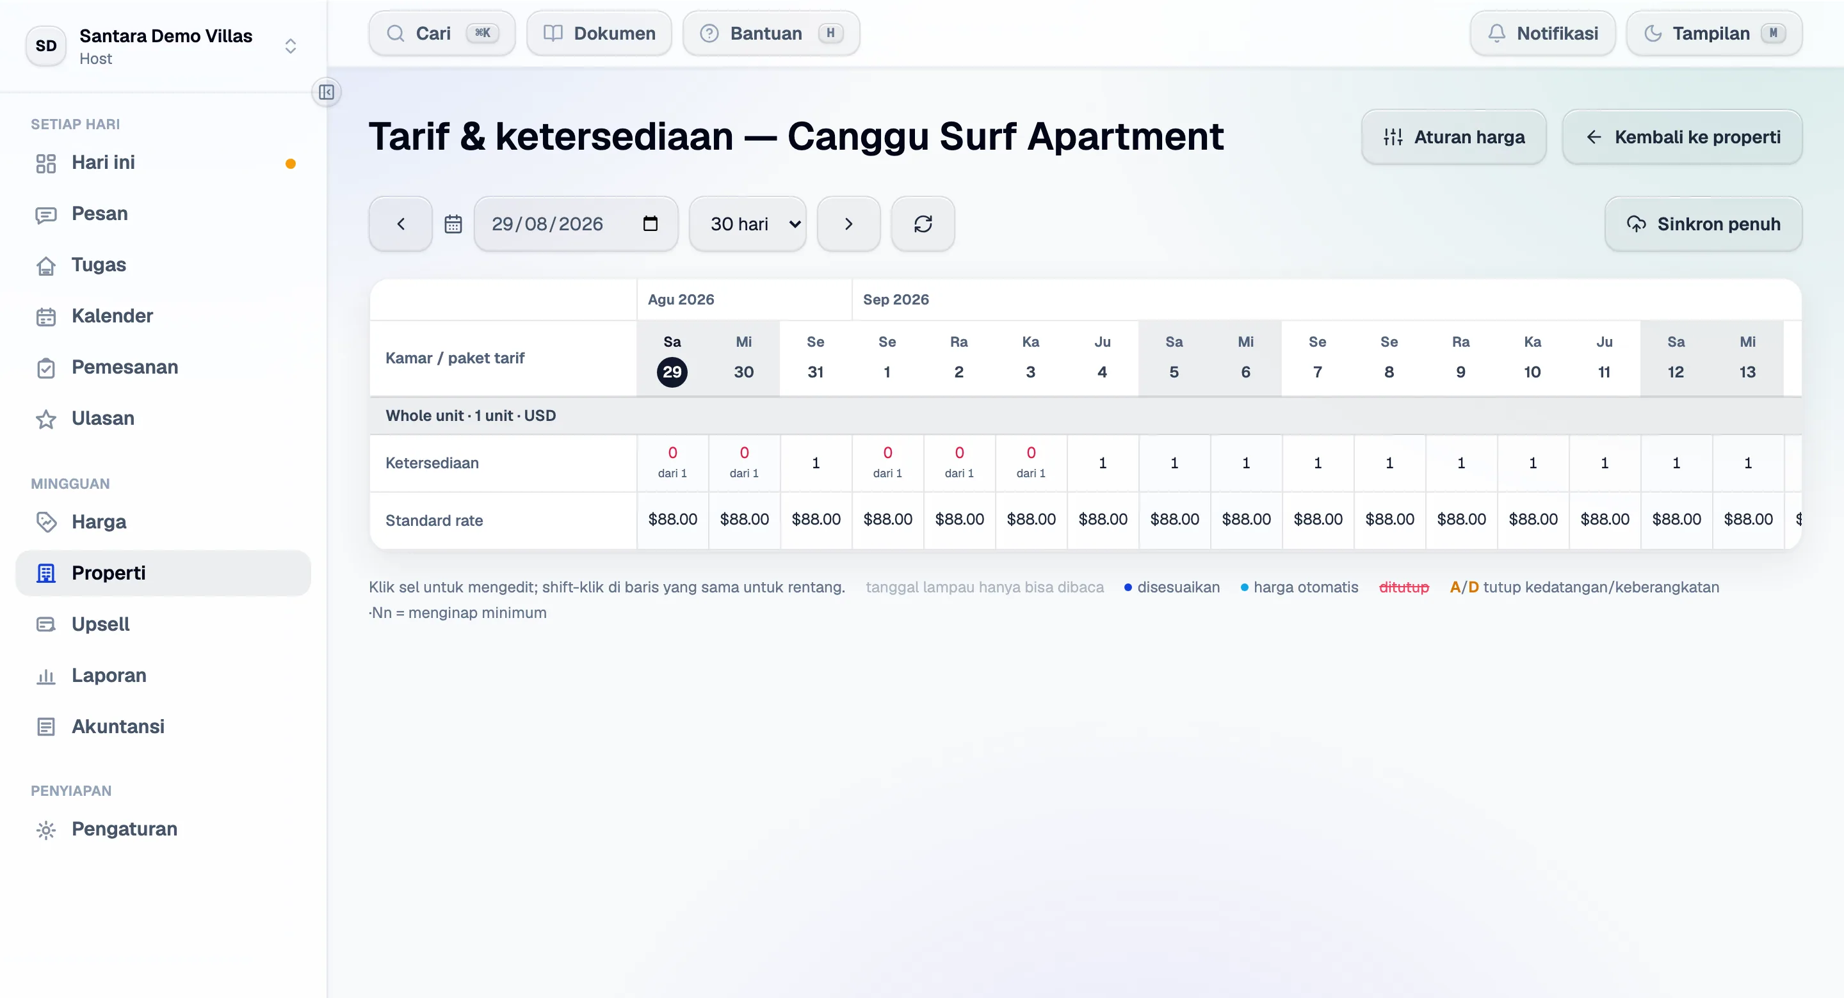The width and height of the screenshot is (1844, 998).
Task: Click the Ulasan star icon
Action: pyautogui.click(x=46, y=418)
